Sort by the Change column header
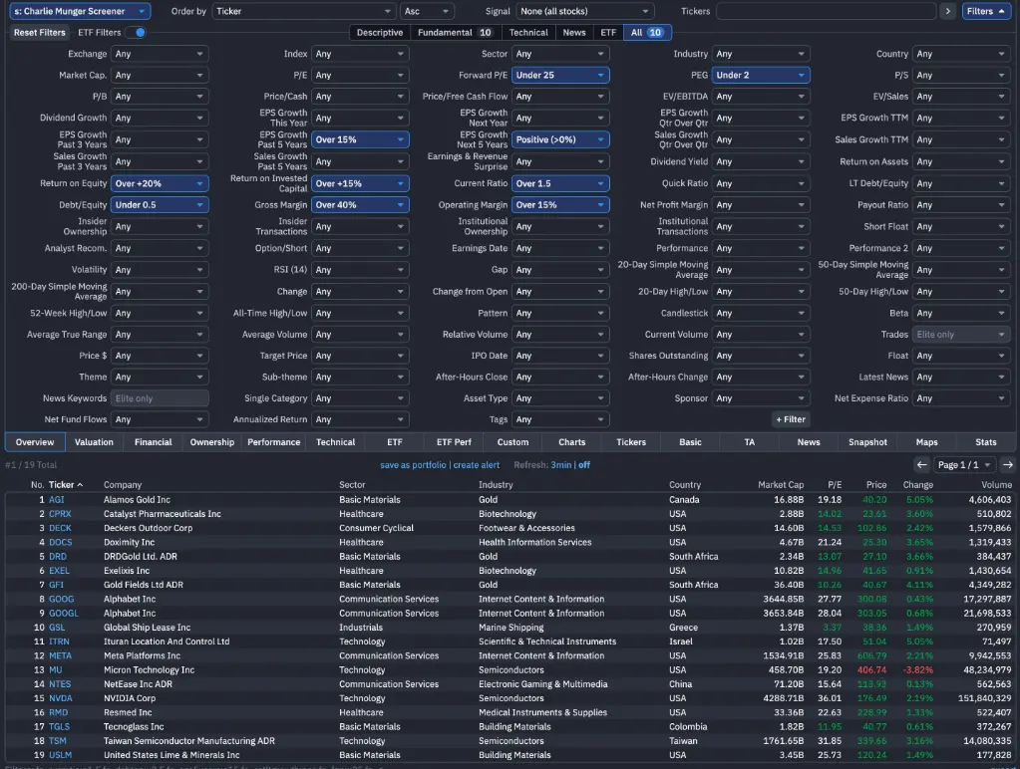This screenshot has height=769, width=1020. [918, 485]
